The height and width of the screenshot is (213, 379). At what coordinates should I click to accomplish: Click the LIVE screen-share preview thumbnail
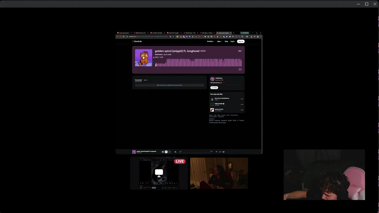159,173
